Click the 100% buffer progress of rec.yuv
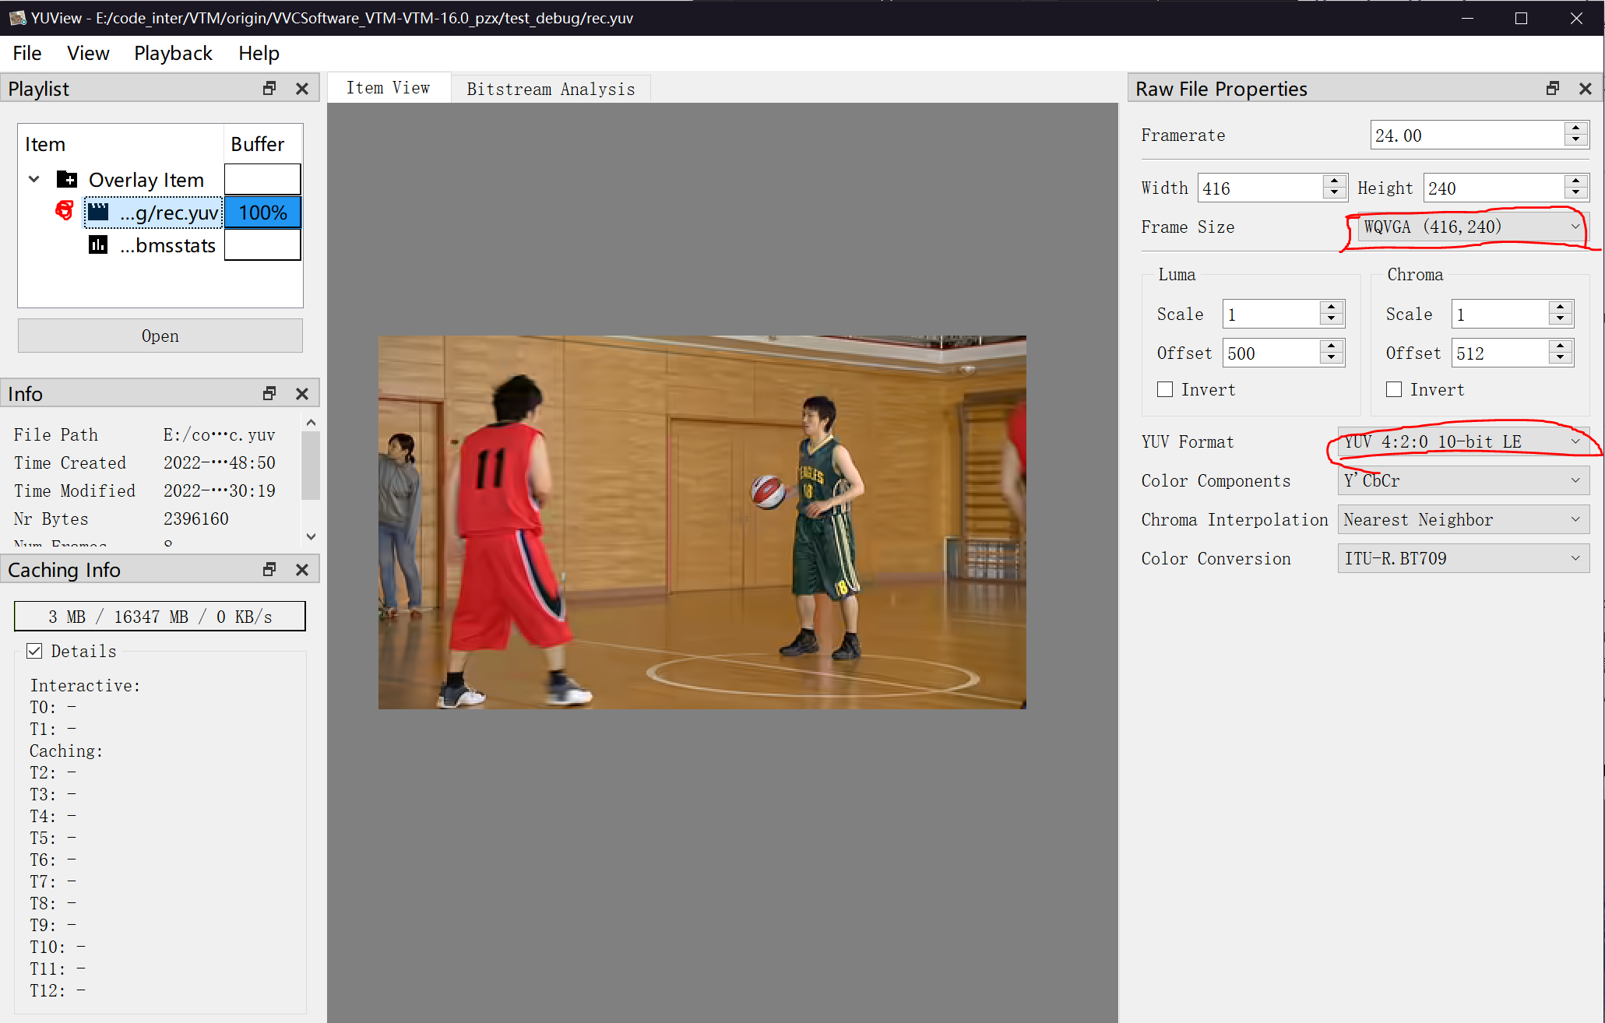Screen dimensions: 1605x1023 point(262,212)
